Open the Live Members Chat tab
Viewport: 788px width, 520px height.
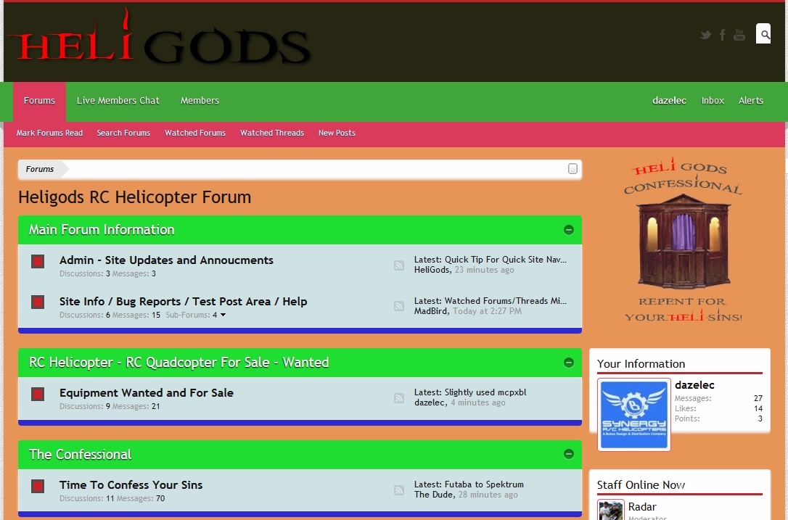coord(118,101)
